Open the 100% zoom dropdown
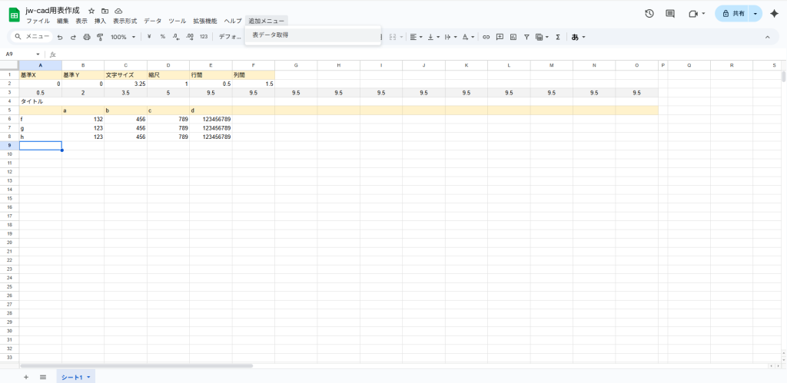 point(123,37)
